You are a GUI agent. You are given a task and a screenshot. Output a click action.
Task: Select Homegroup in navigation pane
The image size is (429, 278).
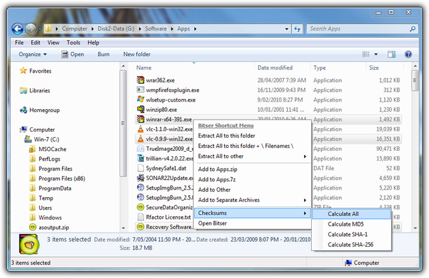(44, 110)
